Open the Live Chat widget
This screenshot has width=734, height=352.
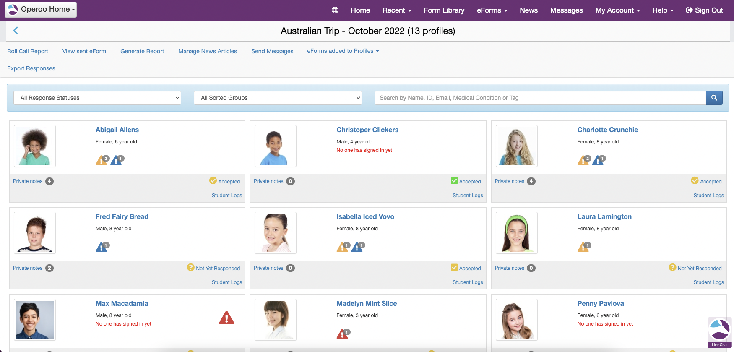[x=719, y=332]
